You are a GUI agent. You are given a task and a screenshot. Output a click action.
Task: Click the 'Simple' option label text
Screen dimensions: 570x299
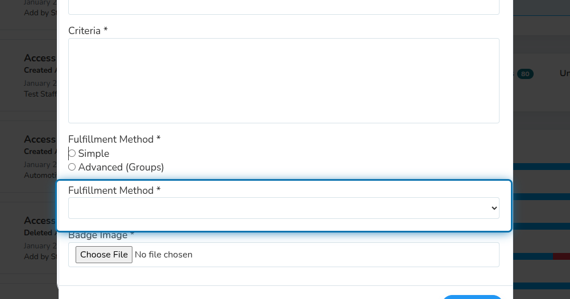click(x=94, y=153)
